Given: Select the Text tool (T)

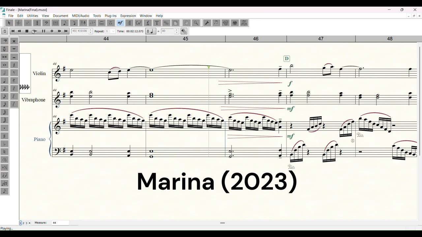Looking at the screenshot, I should (x=157, y=23).
